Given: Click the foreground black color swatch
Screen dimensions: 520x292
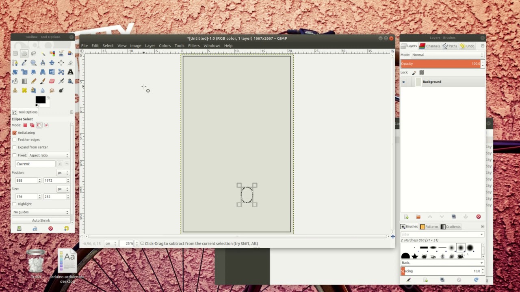Looking at the screenshot, I should coord(40,100).
